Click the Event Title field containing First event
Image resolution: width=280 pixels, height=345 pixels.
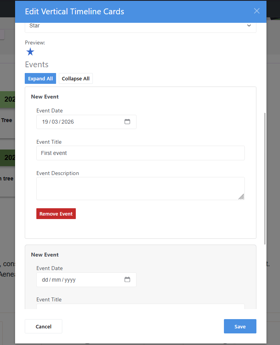coord(140,153)
